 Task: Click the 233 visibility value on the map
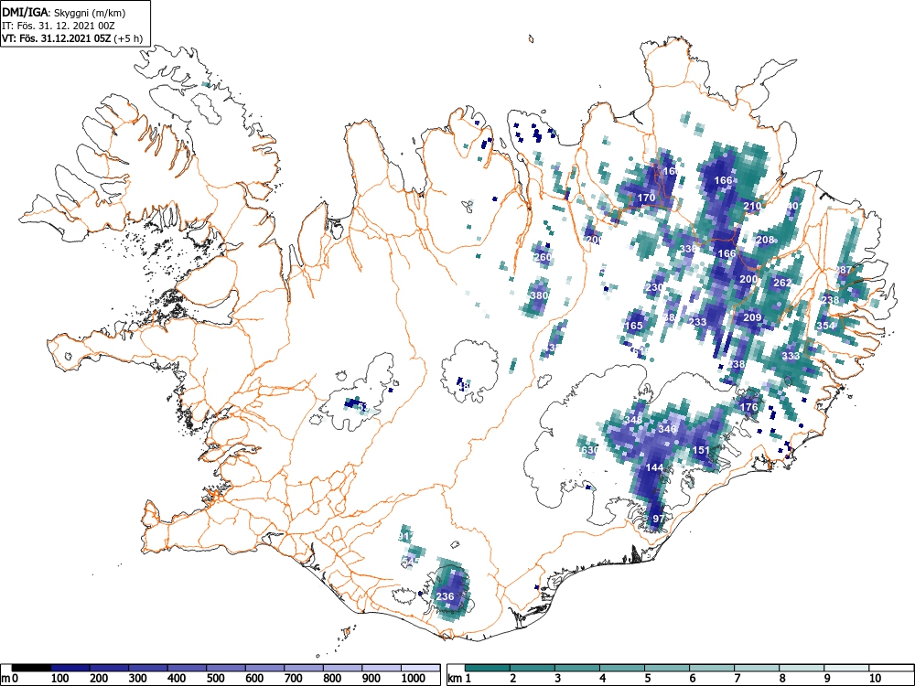pyautogui.click(x=698, y=322)
